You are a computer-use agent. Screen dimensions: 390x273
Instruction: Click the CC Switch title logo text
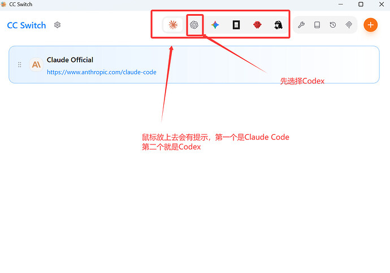27,25
